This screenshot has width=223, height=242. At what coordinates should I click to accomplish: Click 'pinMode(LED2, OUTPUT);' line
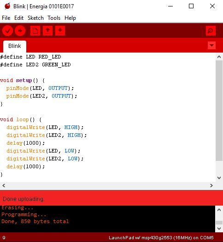(x=41, y=96)
